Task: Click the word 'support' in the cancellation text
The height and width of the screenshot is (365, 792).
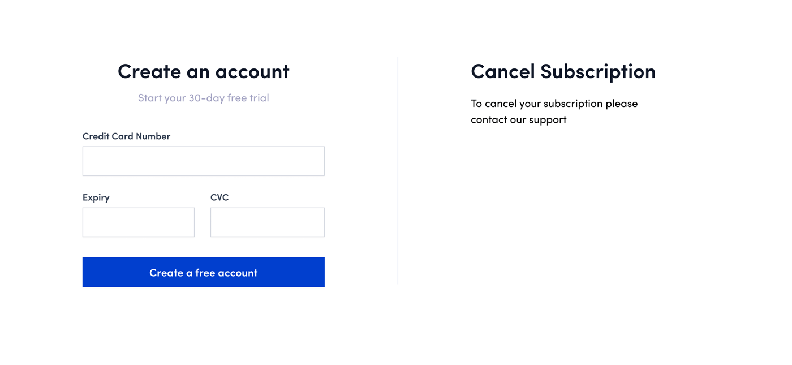Action: (x=548, y=121)
